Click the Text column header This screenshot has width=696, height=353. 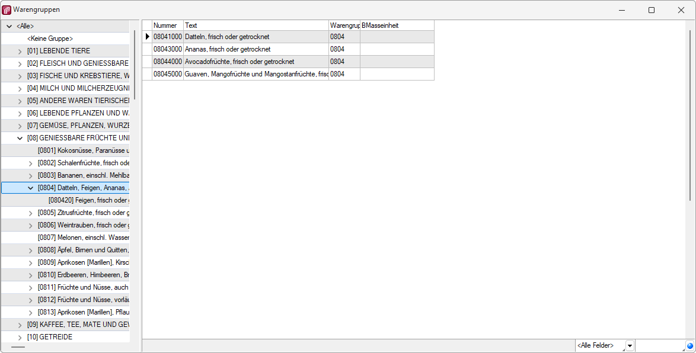256,25
